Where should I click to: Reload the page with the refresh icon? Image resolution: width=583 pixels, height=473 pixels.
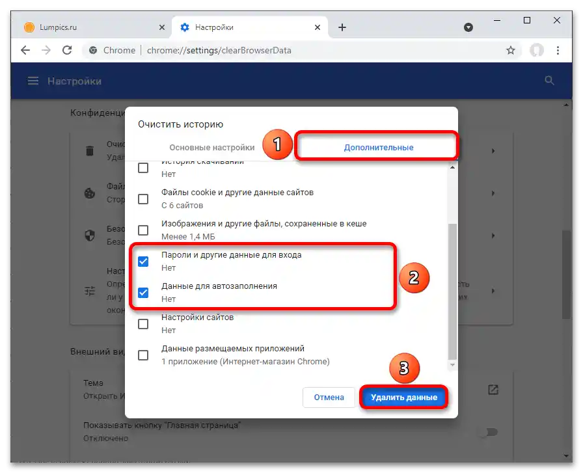(x=67, y=50)
